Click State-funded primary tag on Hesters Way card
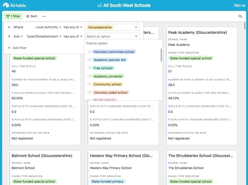 [108, 182]
